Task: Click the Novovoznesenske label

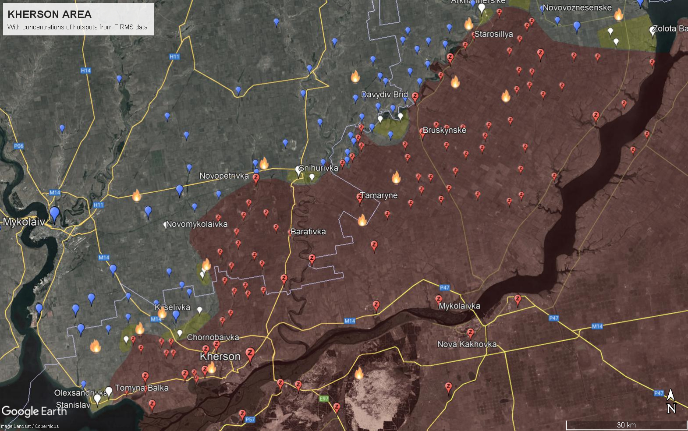Action: pyautogui.click(x=577, y=7)
